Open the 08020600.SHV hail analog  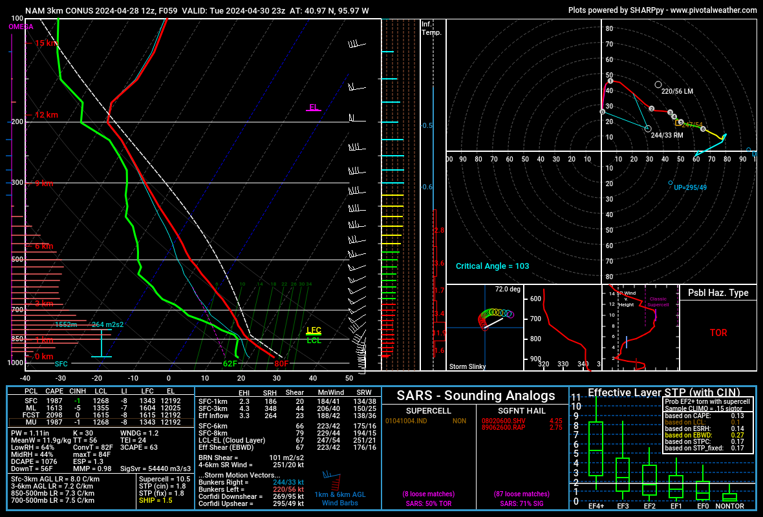(503, 421)
